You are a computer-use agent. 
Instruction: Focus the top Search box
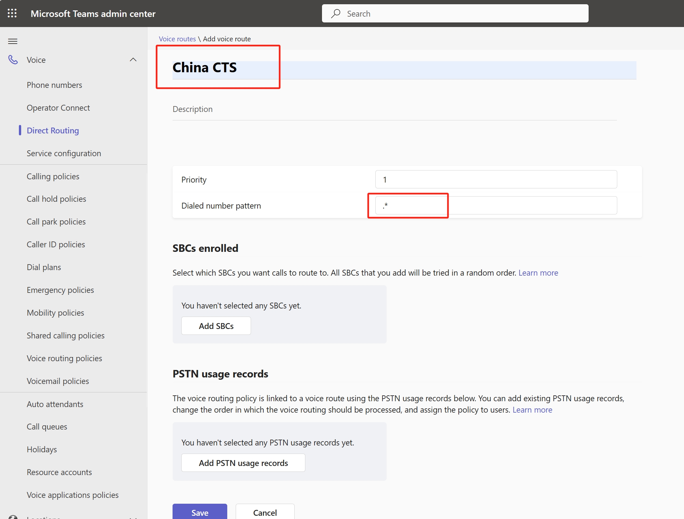[x=455, y=13]
